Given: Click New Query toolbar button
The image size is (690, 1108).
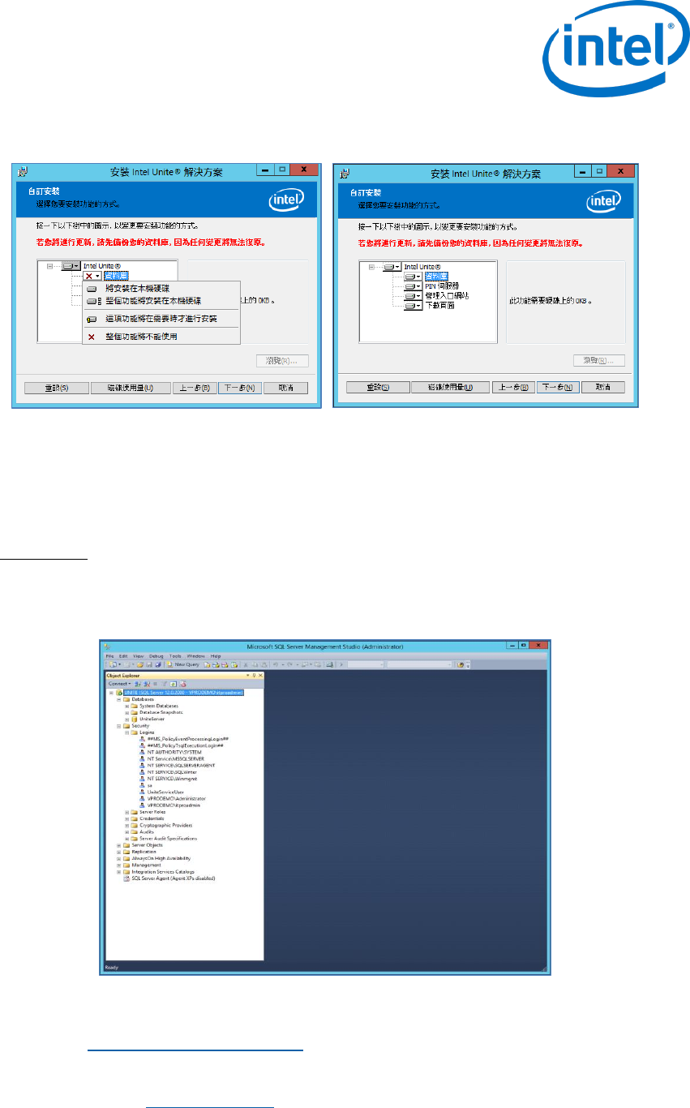Looking at the screenshot, I should (183, 664).
